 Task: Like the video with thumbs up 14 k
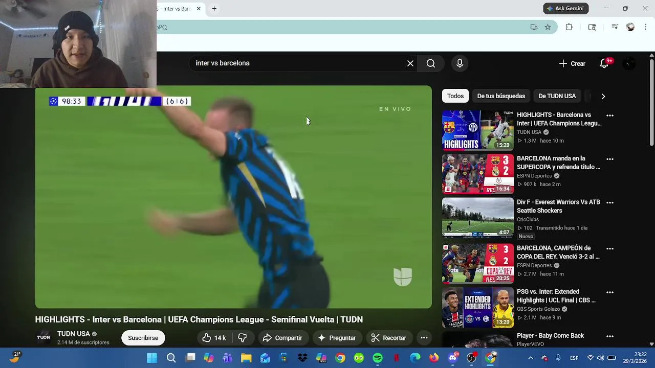tap(214, 338)
